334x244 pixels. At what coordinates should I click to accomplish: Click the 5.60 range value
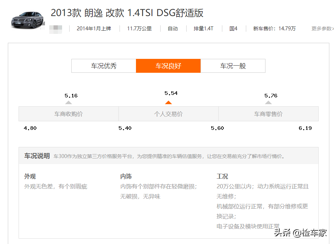217,128
